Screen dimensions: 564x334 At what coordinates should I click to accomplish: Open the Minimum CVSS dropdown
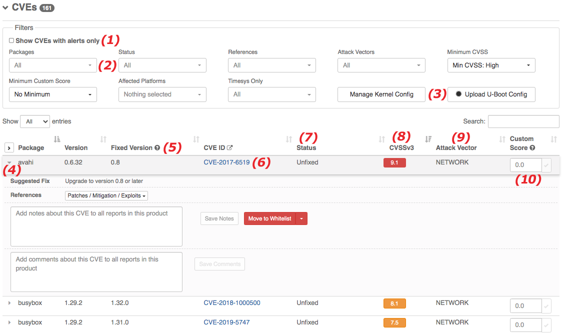tap(491, 65)
